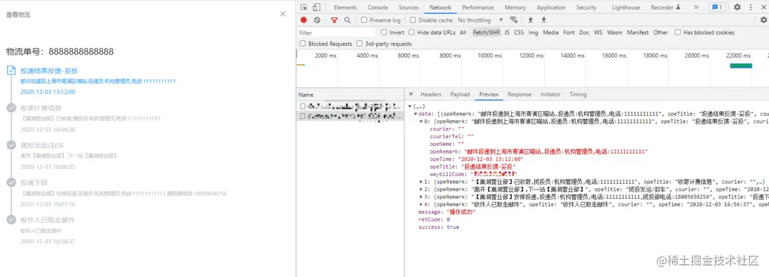Image resolution: width=769 pixels, height=277 pixels.
Task: Show the Payload tab
Action: coord(460,94)
